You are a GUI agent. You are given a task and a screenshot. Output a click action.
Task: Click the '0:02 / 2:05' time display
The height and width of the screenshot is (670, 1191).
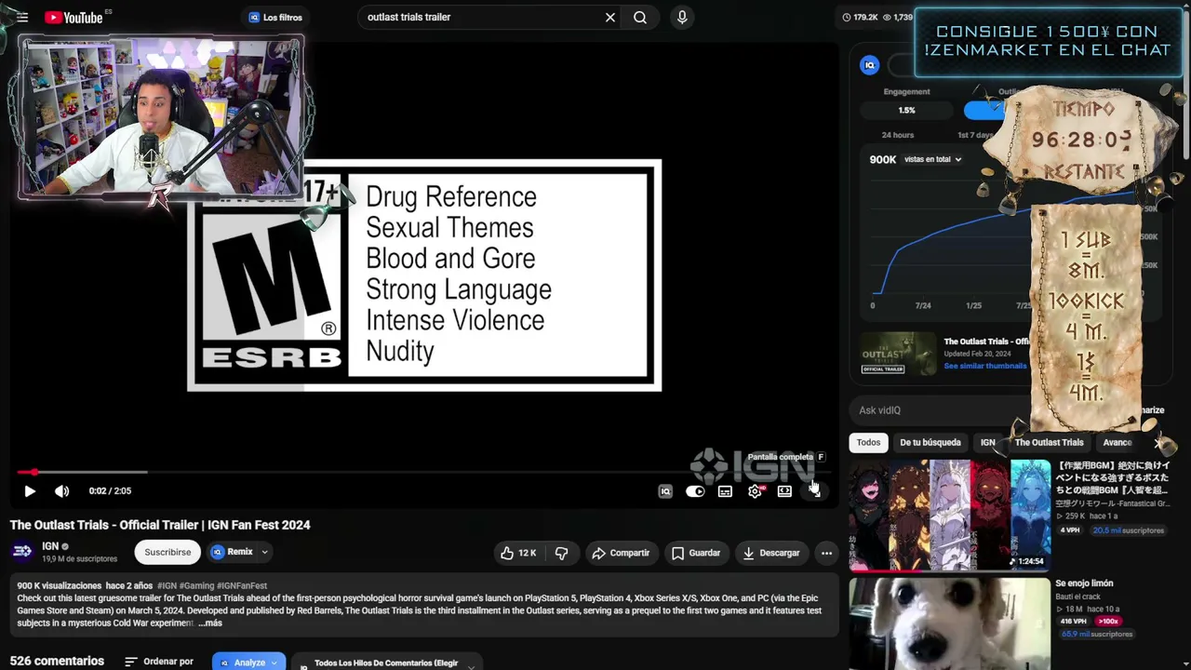pos(110,490)
